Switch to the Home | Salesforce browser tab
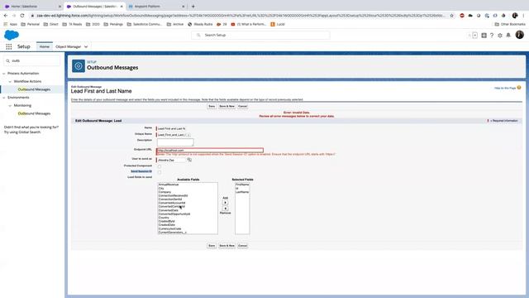This screenshot has width=529, height=298. [x=32, y=6]
